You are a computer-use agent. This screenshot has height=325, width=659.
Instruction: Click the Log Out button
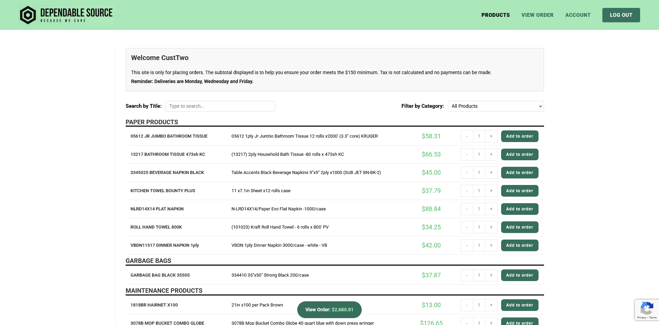[x=621, y=15]
